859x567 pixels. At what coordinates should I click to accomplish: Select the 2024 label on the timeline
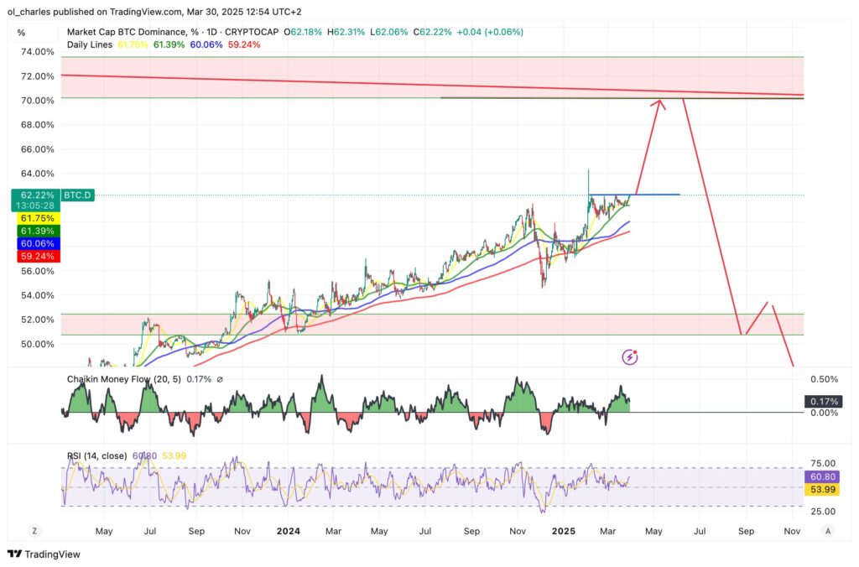point(289,531)
